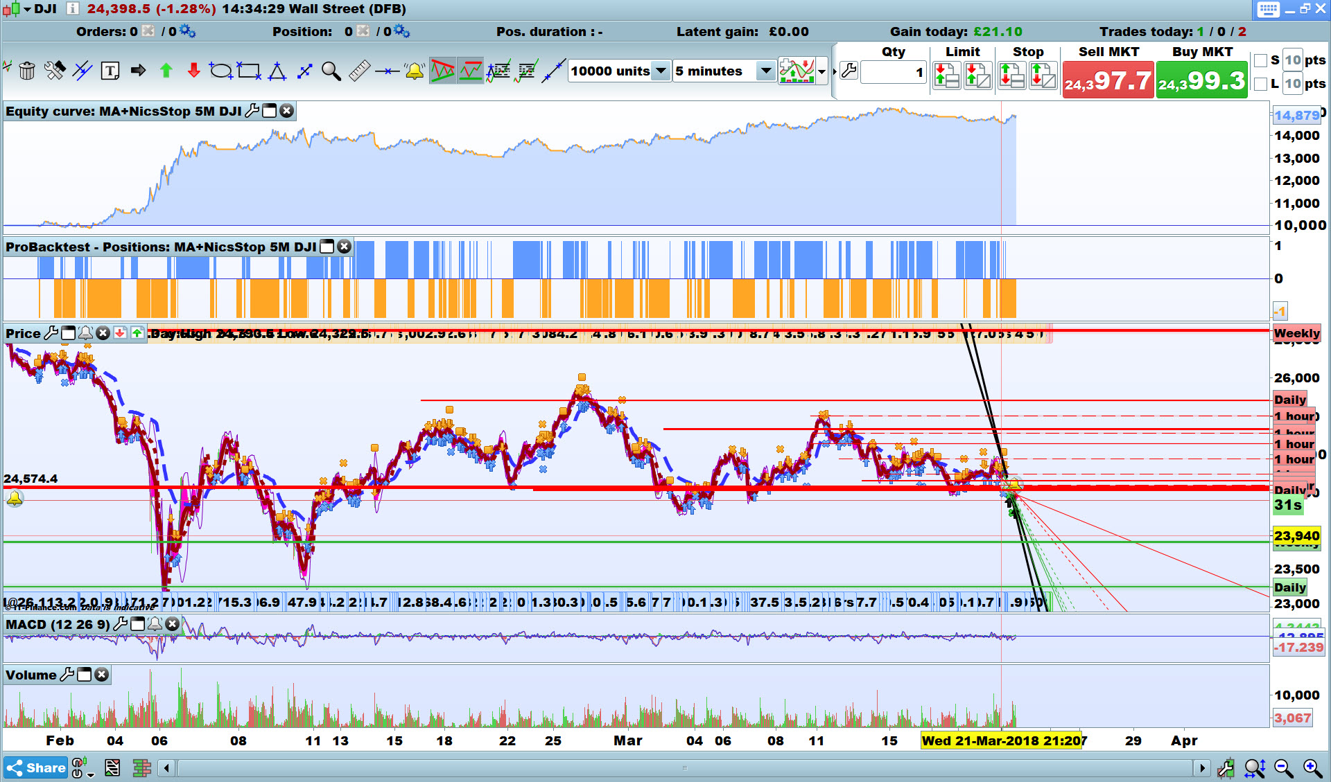Place the first Limit order button
Screen dimensions: 1331x782
coord(947,75)
